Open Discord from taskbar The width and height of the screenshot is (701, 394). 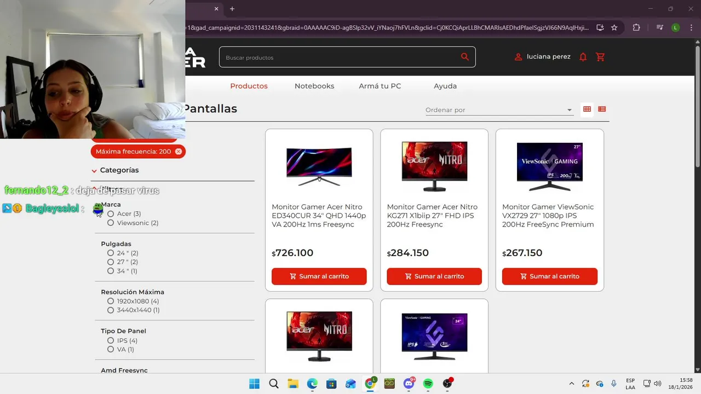pyautogui.click(x=409, y=384)
